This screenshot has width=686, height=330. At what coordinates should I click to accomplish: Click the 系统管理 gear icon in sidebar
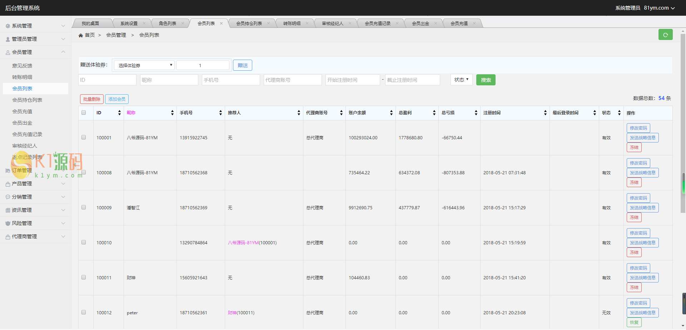click(8, 26)
